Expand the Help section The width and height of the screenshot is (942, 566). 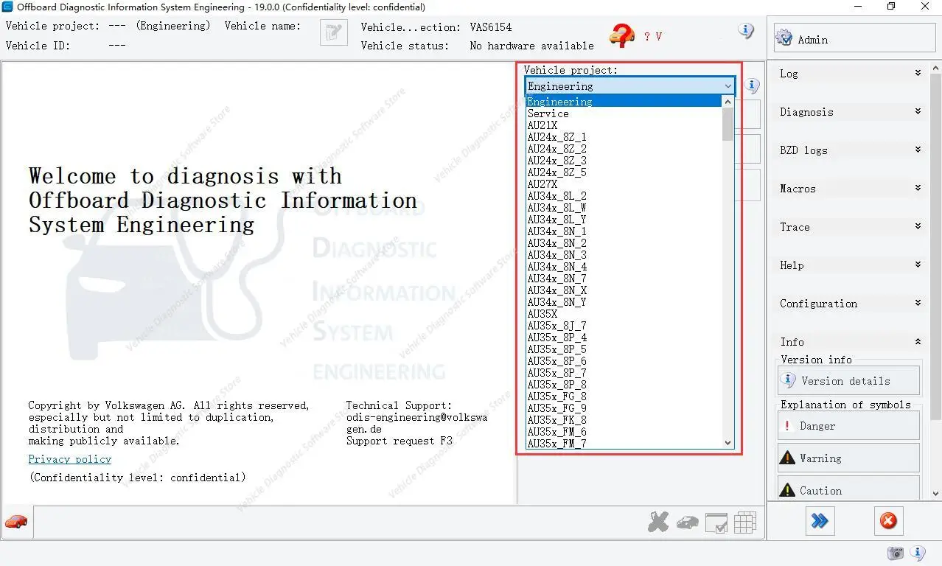851,265
